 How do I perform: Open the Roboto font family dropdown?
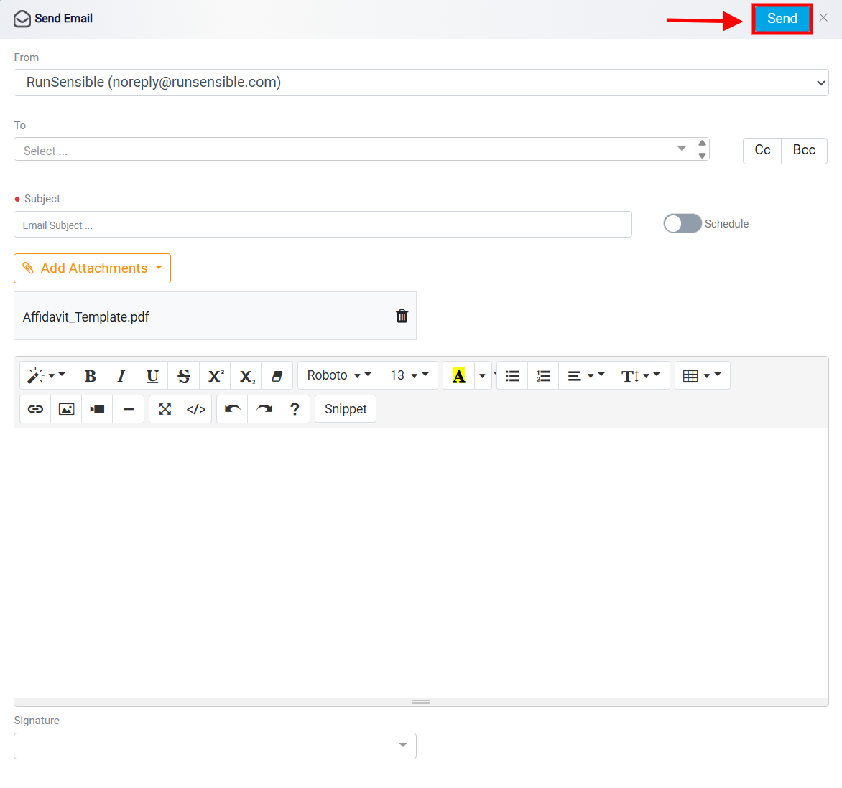[x=339, y=375]
